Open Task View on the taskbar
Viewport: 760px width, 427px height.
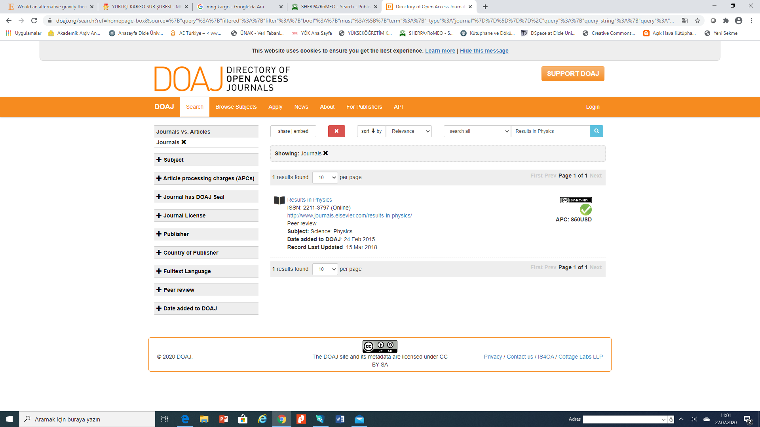(x=165, y=419)
